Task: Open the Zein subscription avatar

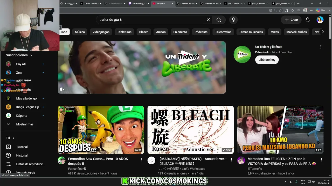Action: coord(9,73)
